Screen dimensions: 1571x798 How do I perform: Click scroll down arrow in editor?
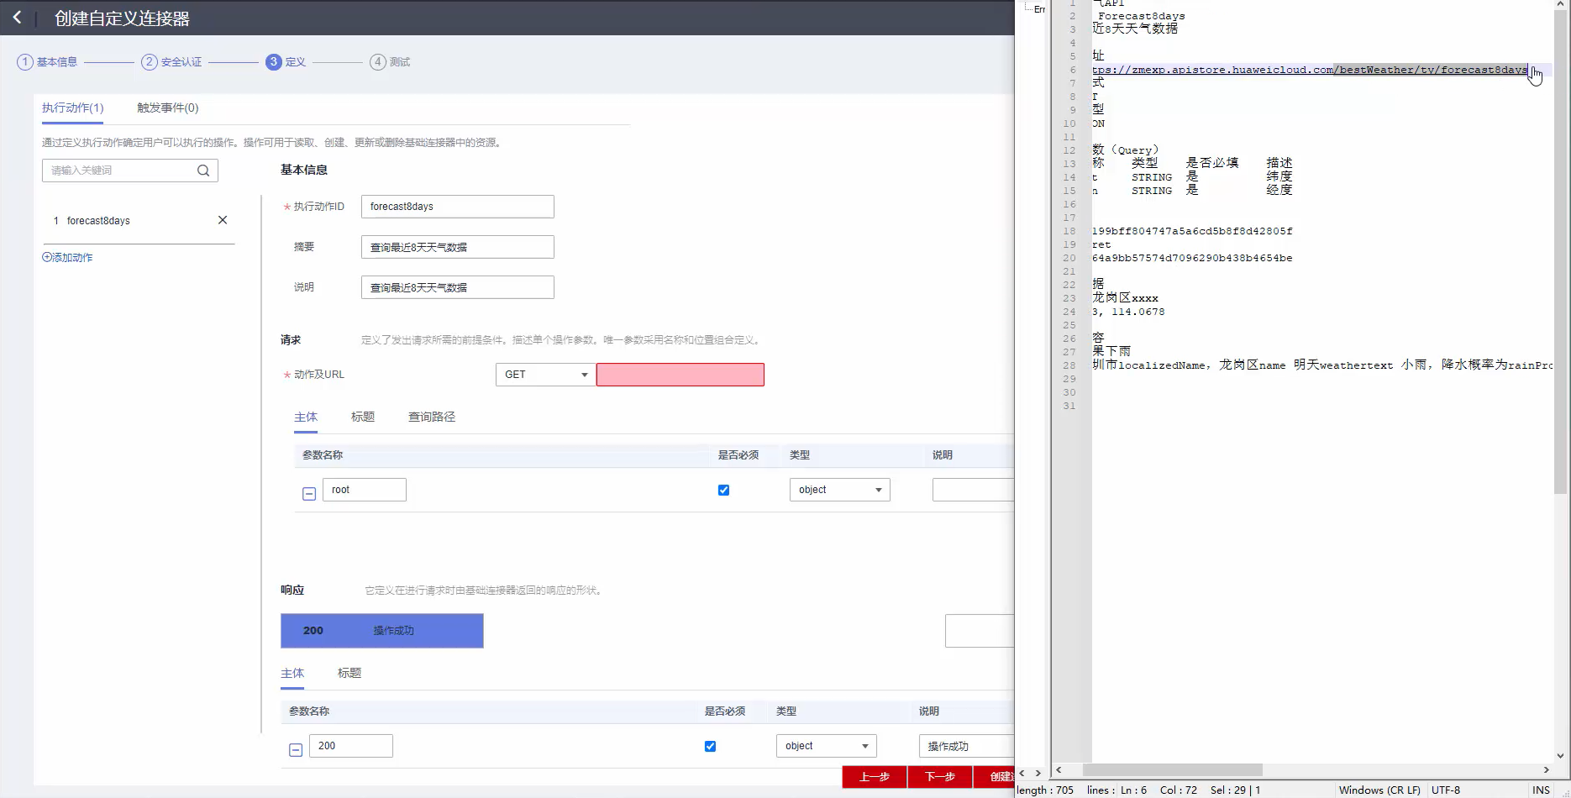1561,756
